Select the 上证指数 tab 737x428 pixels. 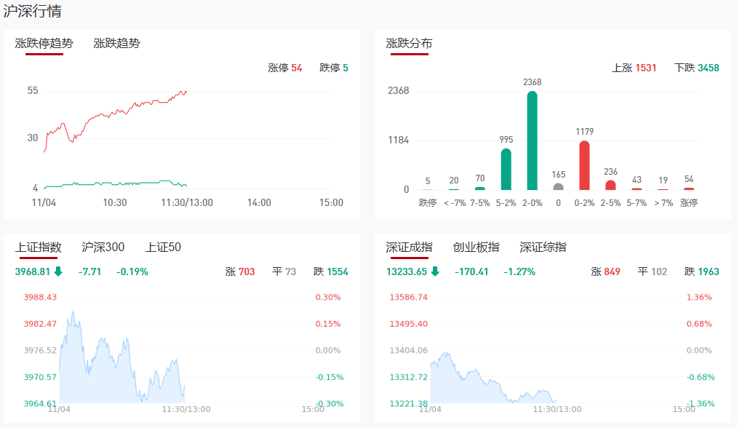39,247
